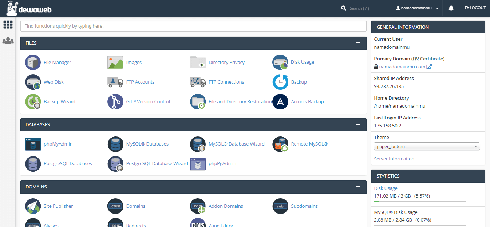Screen dimensions: 490x227
Task: Open File and Directory Restoration icon
Action: tap(198, 101)
